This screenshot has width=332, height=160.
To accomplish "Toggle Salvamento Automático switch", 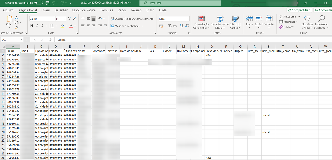I will point(38,3).
